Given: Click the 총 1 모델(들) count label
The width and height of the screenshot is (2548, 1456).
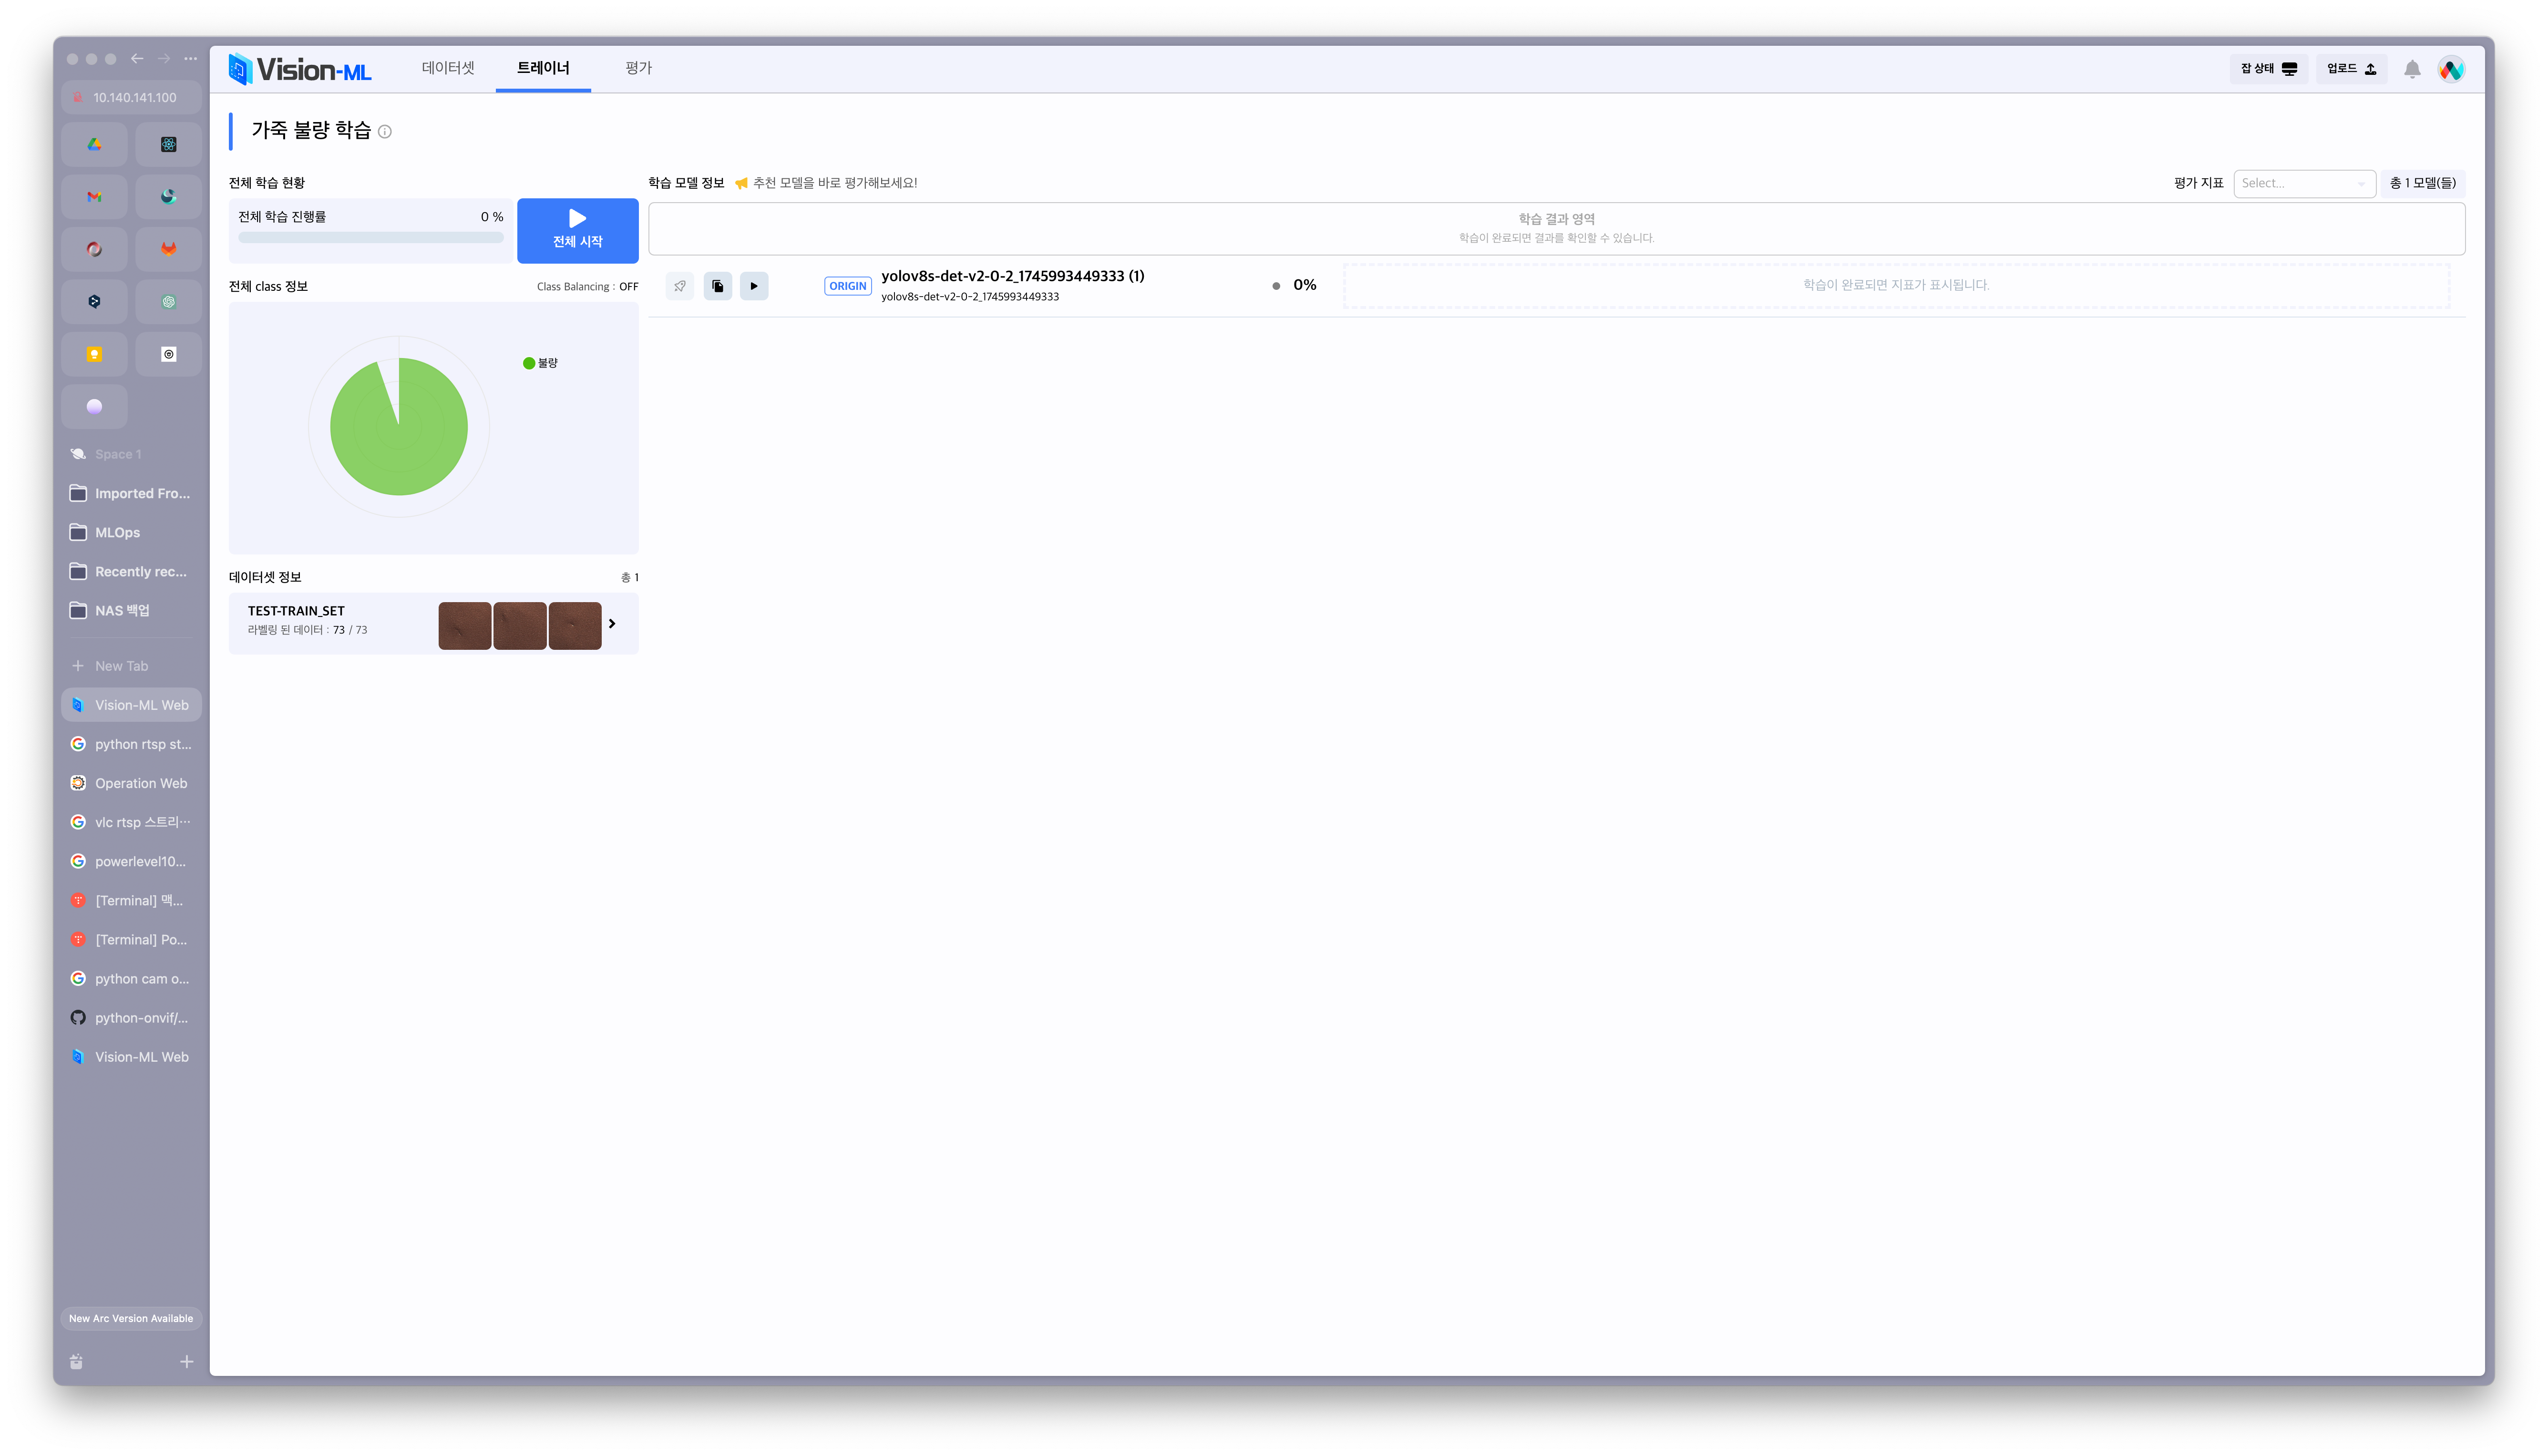Looking at the screenshot, I should coord(2422,183).
